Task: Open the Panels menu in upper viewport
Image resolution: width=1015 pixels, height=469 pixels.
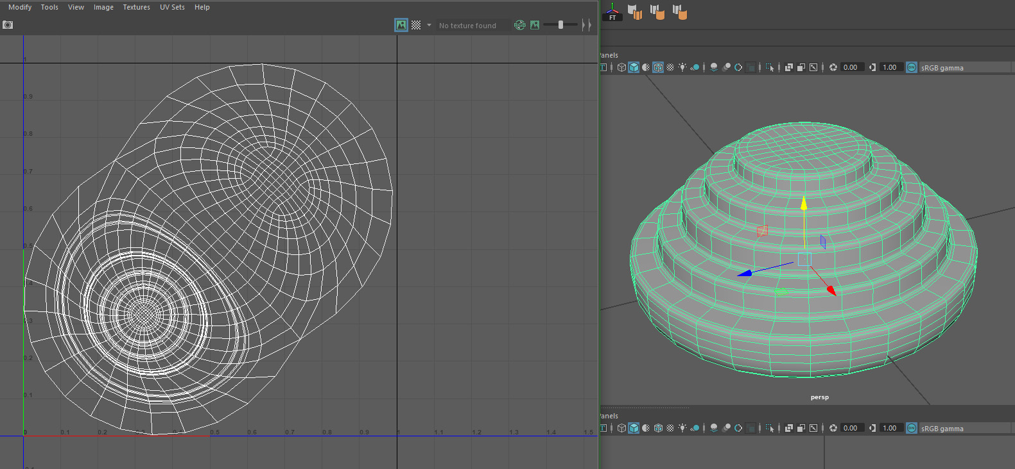Action: tap(609, 55)
